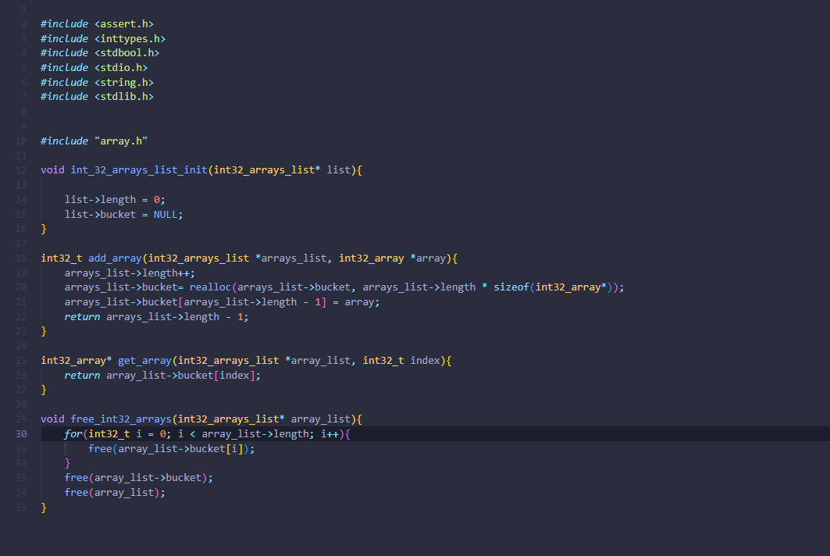Click the realloc function call
Viewport: 830px width, 556px height.
click(210, 287)
